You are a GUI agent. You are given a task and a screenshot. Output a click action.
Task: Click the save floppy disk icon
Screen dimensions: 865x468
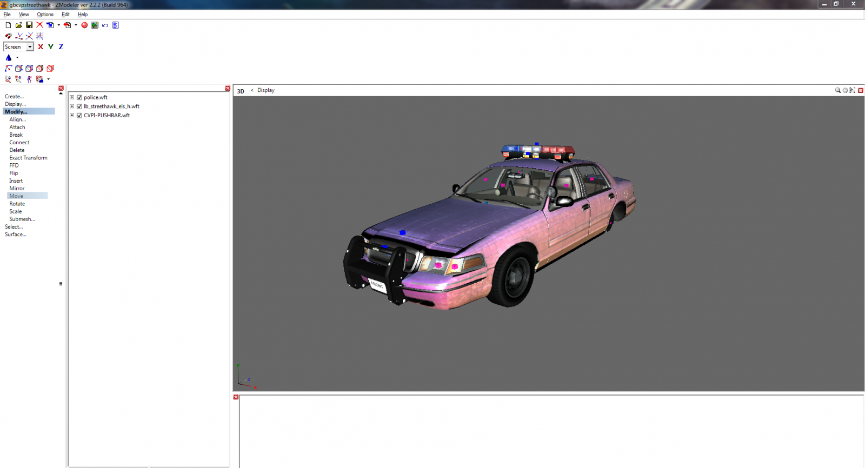[29, 25]
